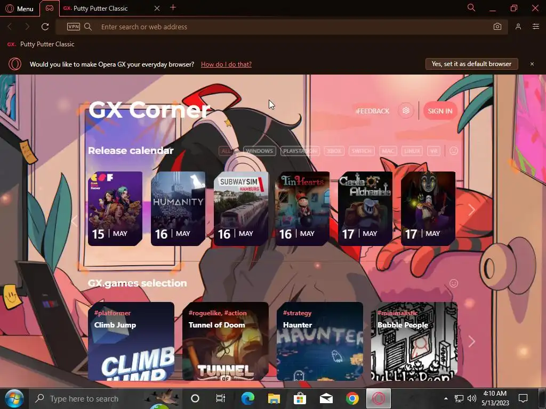Show next GX.games selection arrow

472,341
